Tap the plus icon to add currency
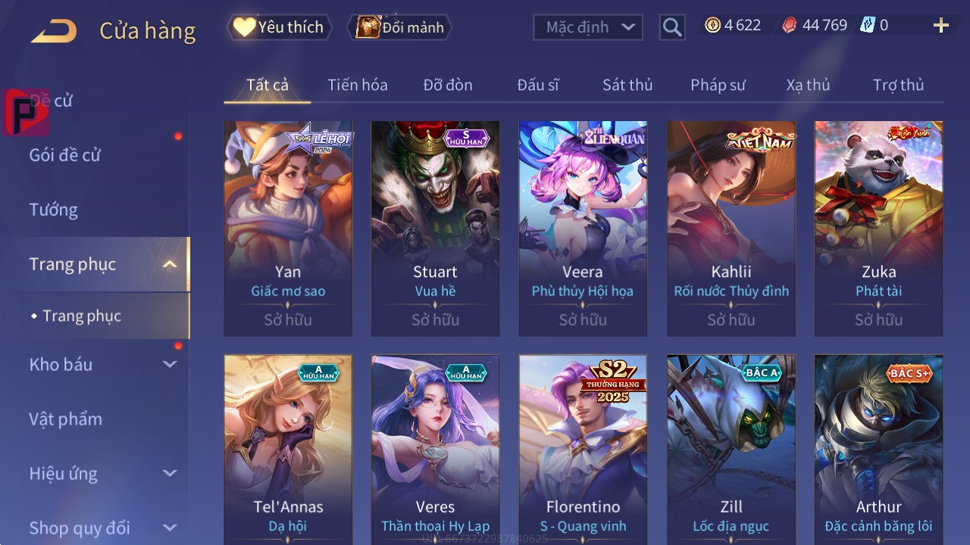 tap(941, 26)
